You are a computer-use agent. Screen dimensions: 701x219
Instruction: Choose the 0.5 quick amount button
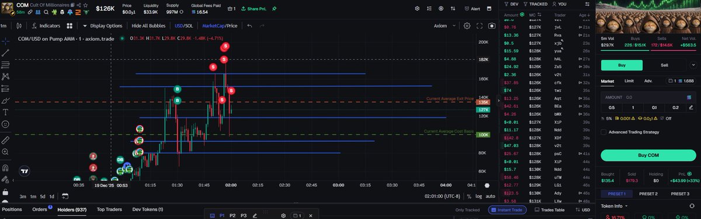(x=612, y=107)
